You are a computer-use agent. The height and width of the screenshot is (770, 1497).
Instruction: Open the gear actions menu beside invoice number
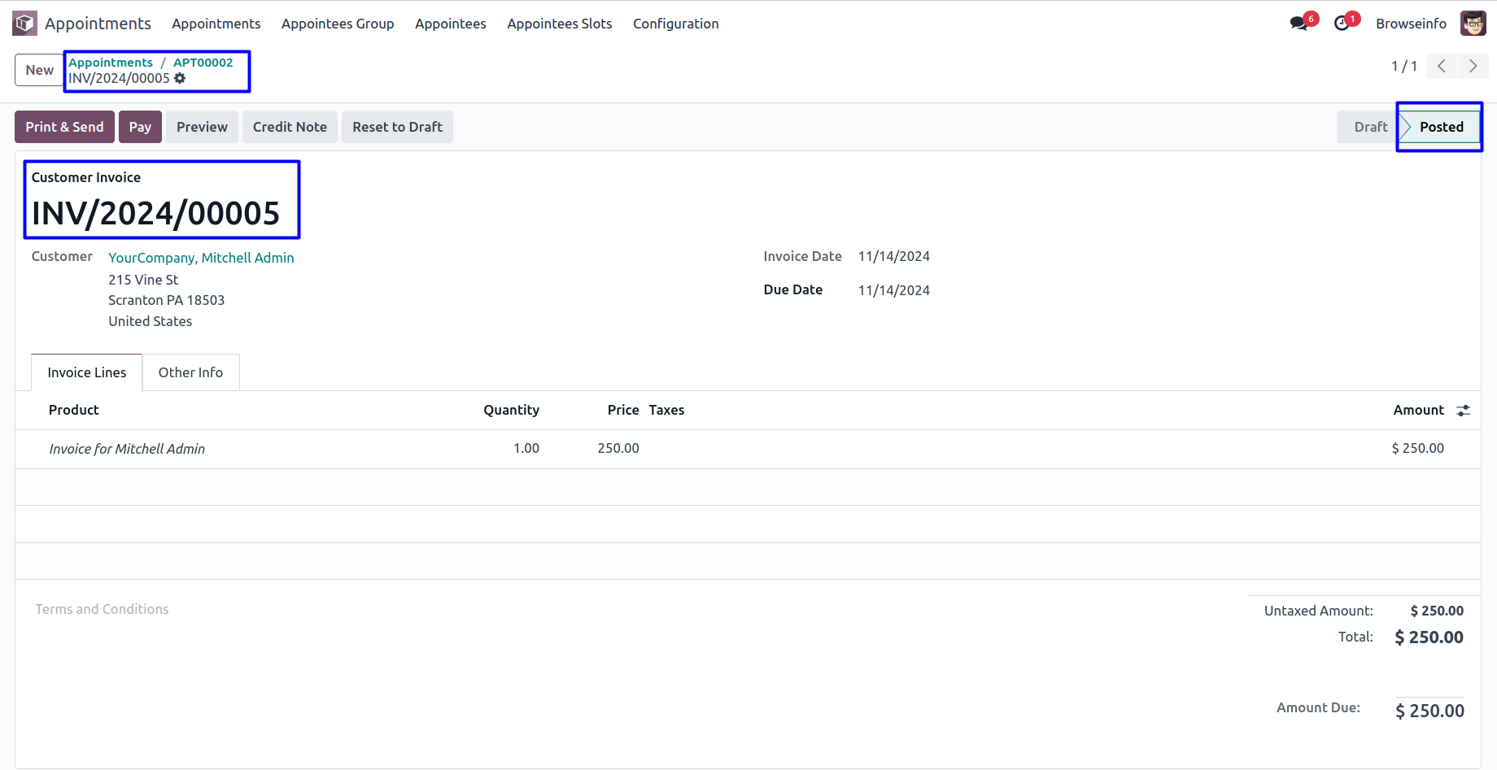[x=180, y=78]
